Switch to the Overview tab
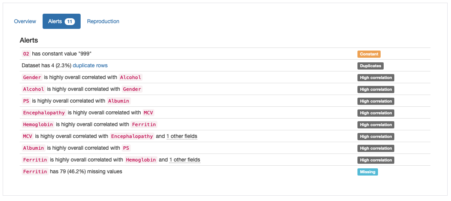Screen dimensions: 451x201 pyautogui.click(x=25, y=21)
